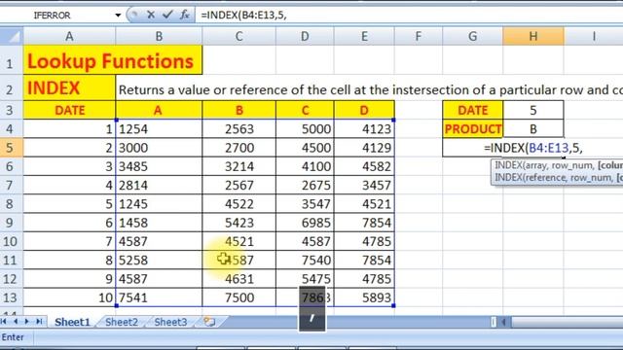Insert a new worksheet tab icon
Image resolution: width=623 pixels, height=350 pixels.
tap(209, 322)
